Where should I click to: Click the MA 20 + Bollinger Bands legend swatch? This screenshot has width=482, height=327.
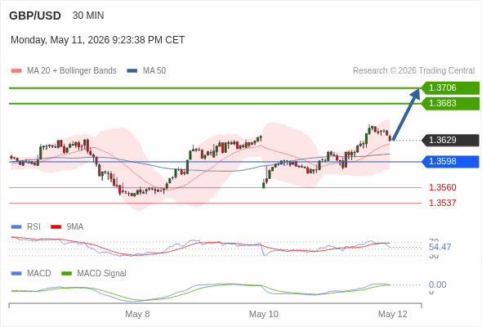pos(16,71)
